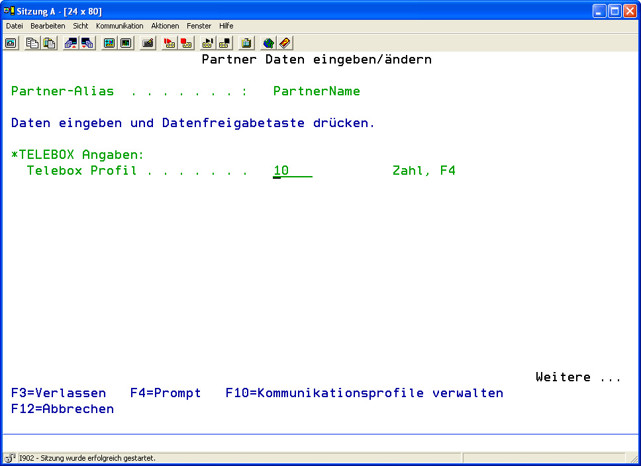
Task: Open the Aktionen menu
Action: pos(165,26)
